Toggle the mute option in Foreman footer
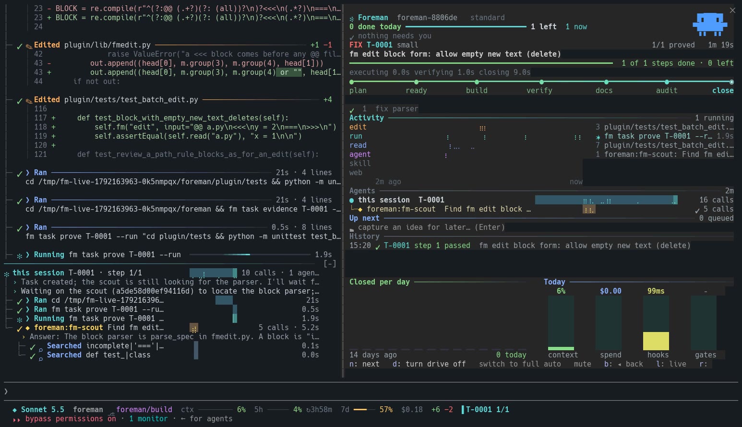The image size is (742, 427). 583,364
